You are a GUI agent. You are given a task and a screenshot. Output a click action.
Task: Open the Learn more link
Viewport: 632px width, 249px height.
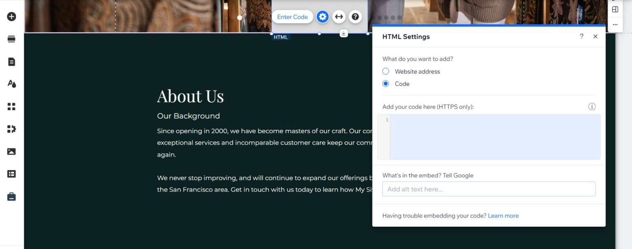point(503,215)
